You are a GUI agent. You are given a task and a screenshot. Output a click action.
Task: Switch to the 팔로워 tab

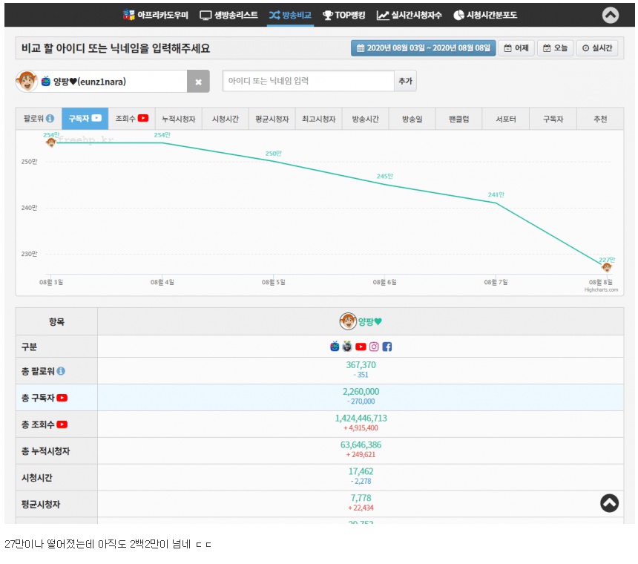pos(39,119)
